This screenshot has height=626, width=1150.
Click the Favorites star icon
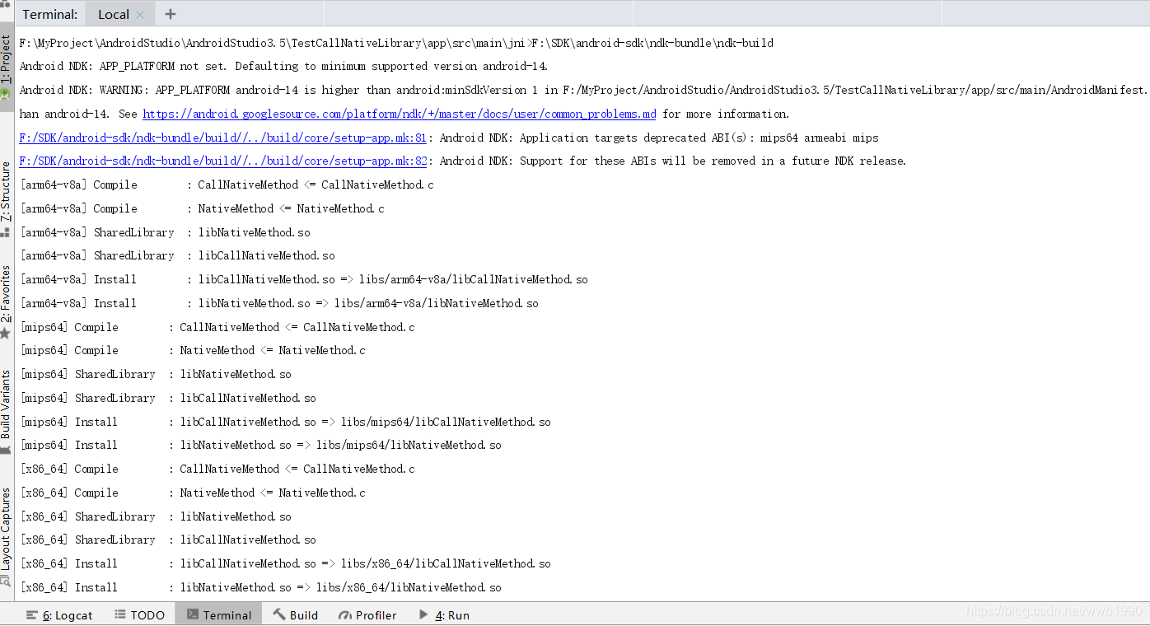[x=6, y=334]
